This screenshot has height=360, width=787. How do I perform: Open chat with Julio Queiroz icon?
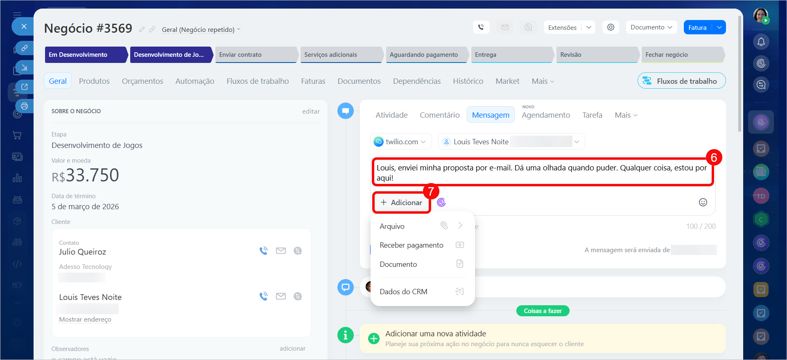pos(298,251)
